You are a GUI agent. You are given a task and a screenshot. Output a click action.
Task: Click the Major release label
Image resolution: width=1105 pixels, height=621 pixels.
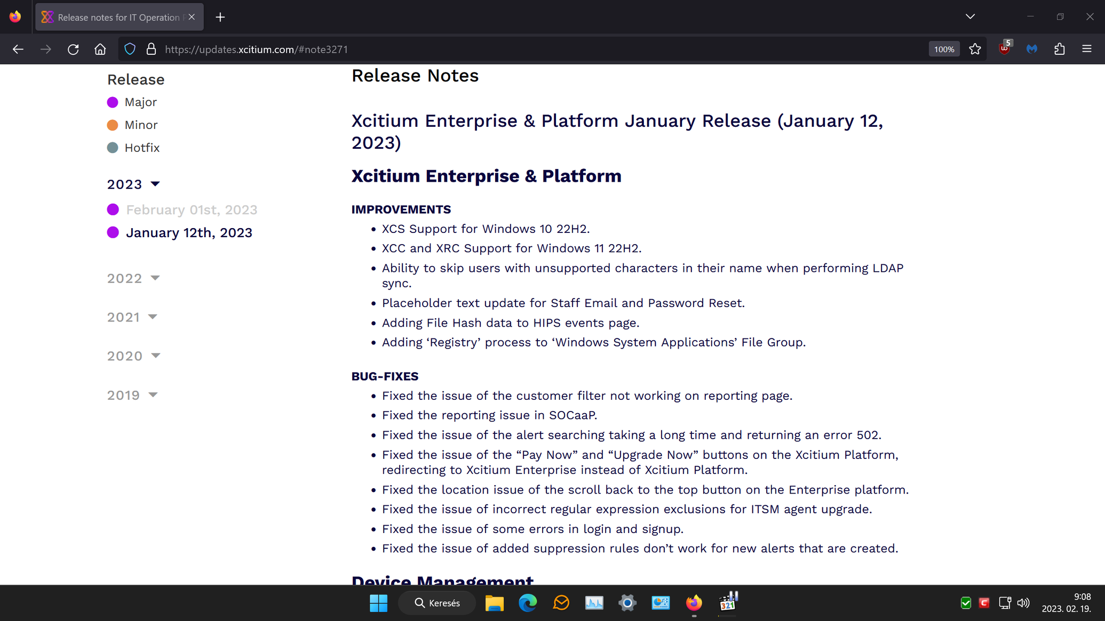[140, 102]
